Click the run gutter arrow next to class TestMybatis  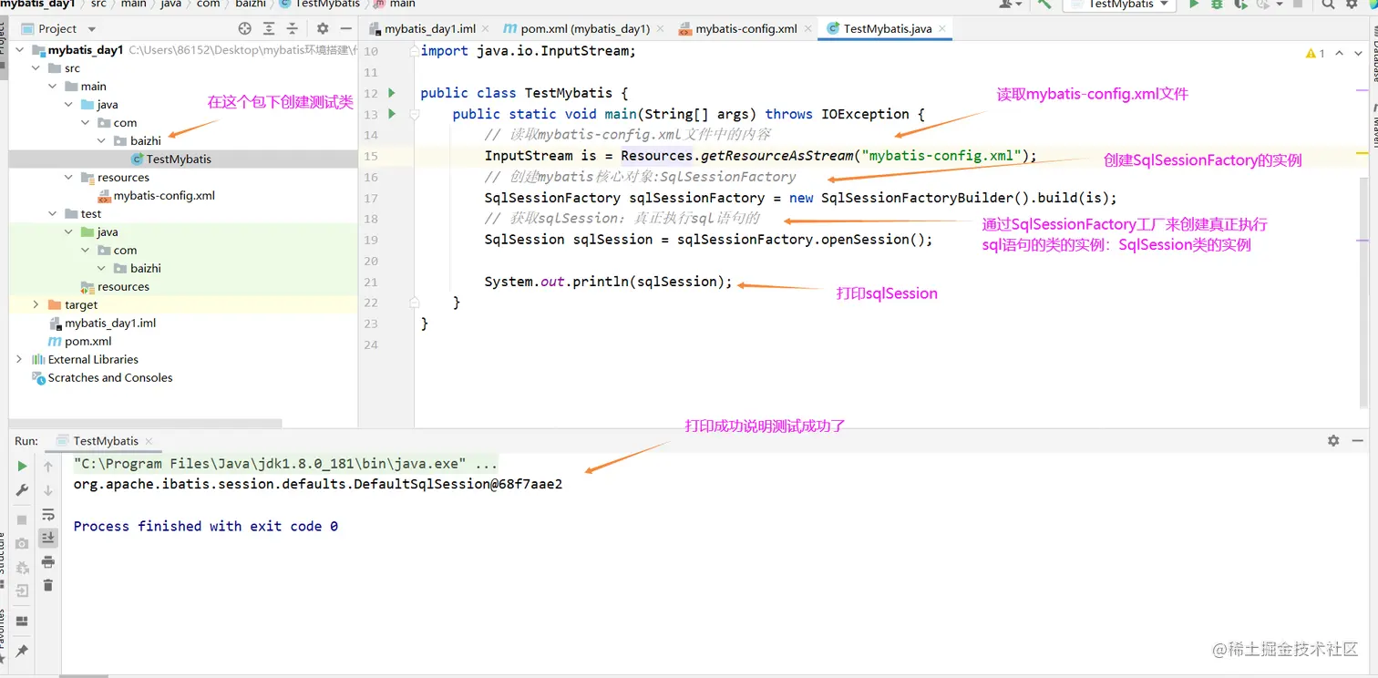click(x=392, y=93)
